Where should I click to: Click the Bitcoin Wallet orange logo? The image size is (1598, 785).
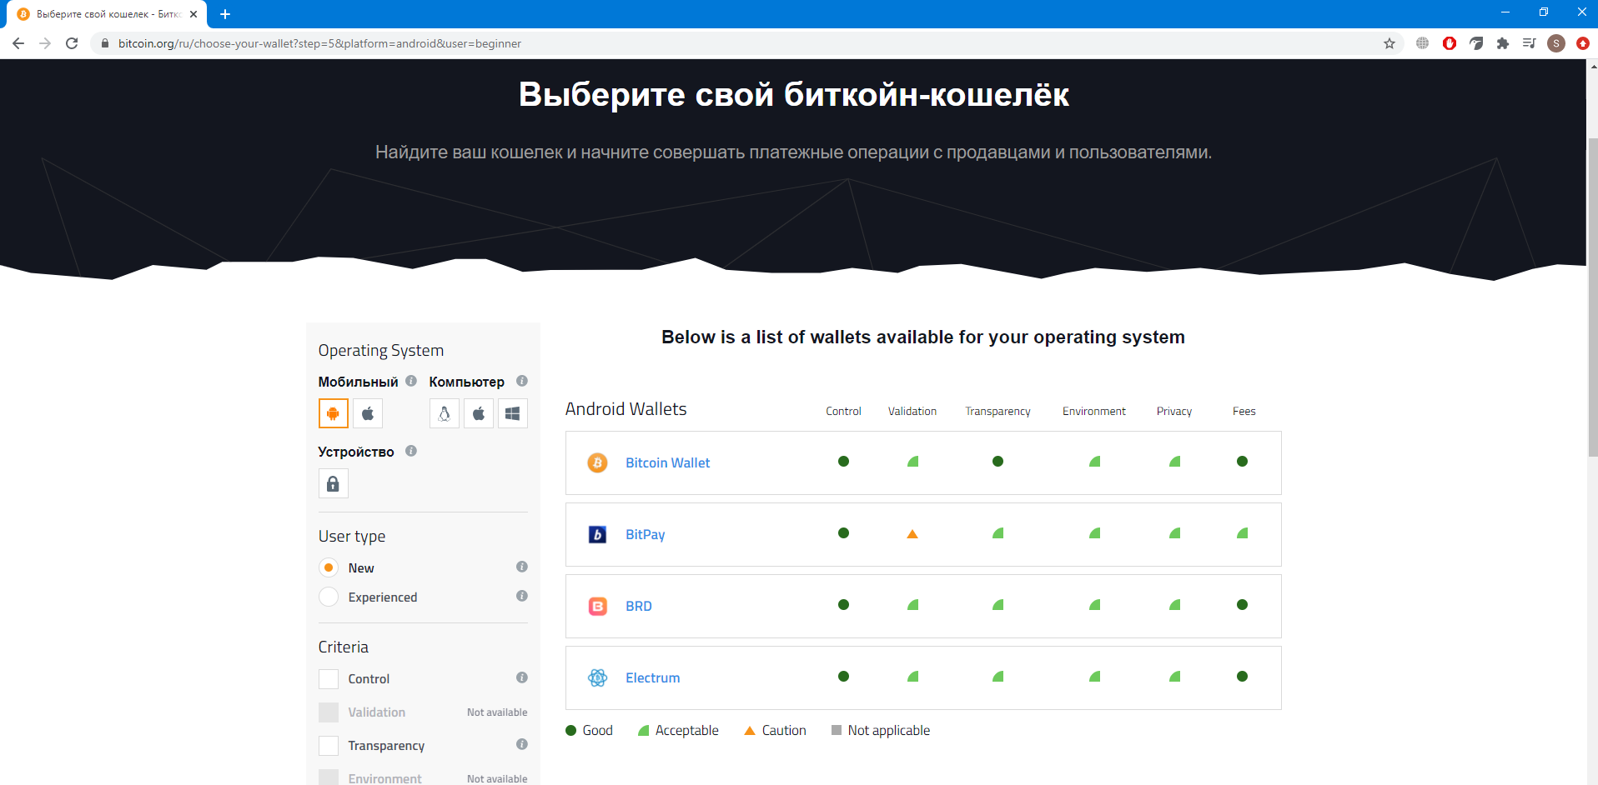tap(597, 462)
